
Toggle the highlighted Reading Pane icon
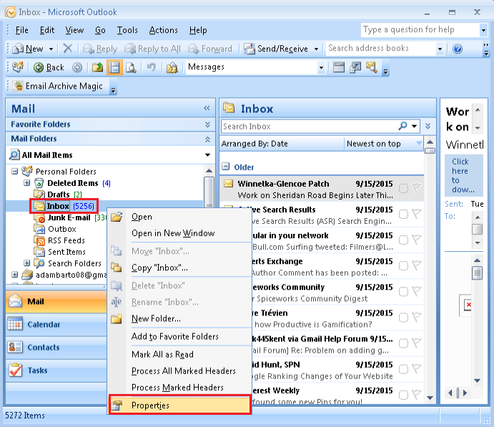point(114,67)
